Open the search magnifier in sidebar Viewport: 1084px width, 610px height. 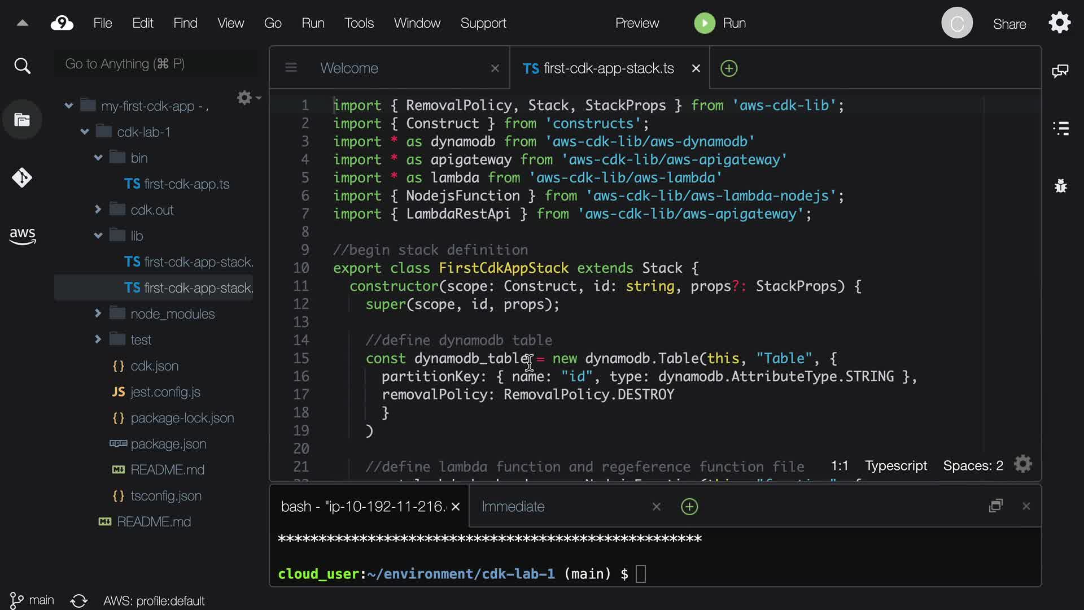[x=22, y=66]
